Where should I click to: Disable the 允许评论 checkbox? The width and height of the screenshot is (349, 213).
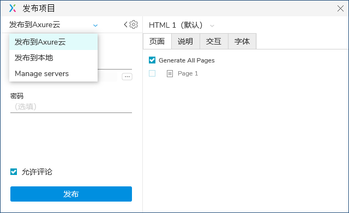coord(14,172)
